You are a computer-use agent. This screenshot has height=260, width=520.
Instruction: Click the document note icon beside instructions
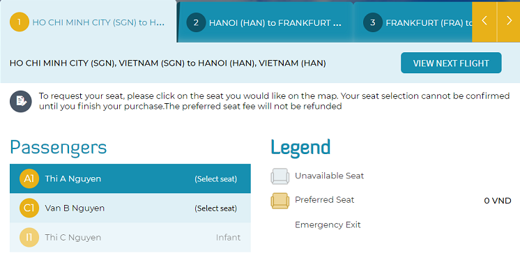[20, 102]
